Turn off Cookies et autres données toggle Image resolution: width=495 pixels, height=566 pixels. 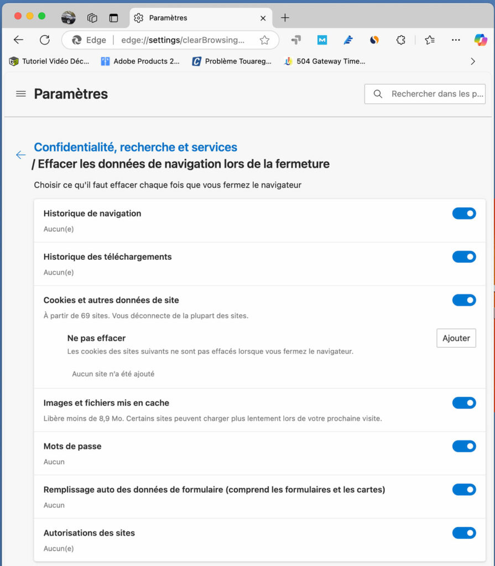464,300
